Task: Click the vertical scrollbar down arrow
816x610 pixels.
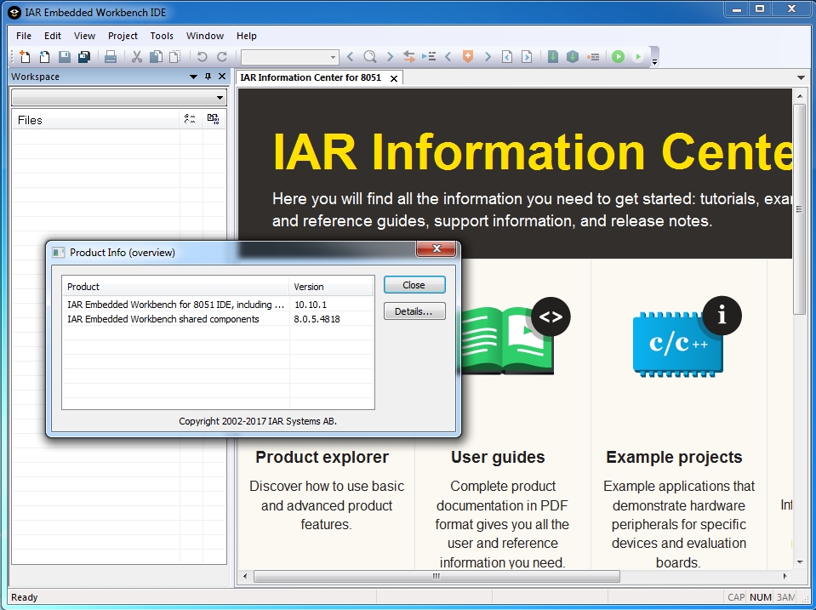Action: [x=800, y=562]
